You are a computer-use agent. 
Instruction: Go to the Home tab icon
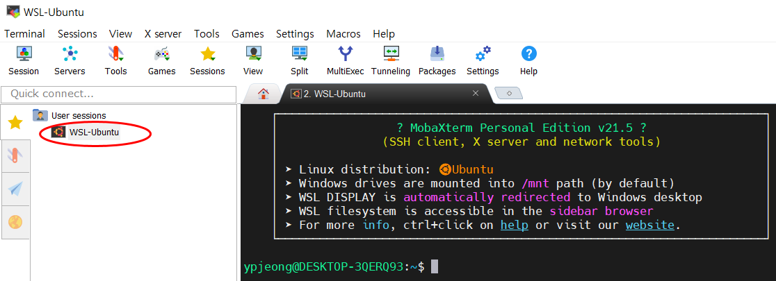tap(264, 94)
